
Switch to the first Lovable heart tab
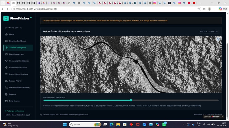(8, 3)
